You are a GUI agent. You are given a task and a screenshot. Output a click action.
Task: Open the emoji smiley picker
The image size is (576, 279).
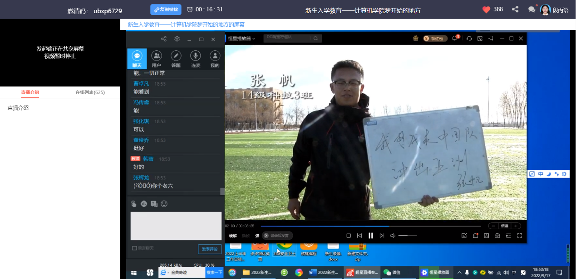click(x=164, y=204)
